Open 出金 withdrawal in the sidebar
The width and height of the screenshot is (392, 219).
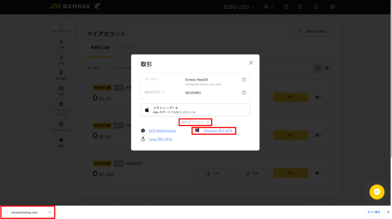pos(61,59)
